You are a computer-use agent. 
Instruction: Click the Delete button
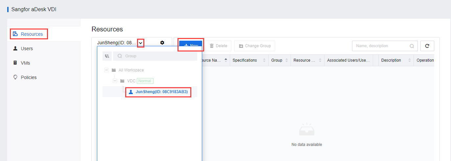[219, 46]
